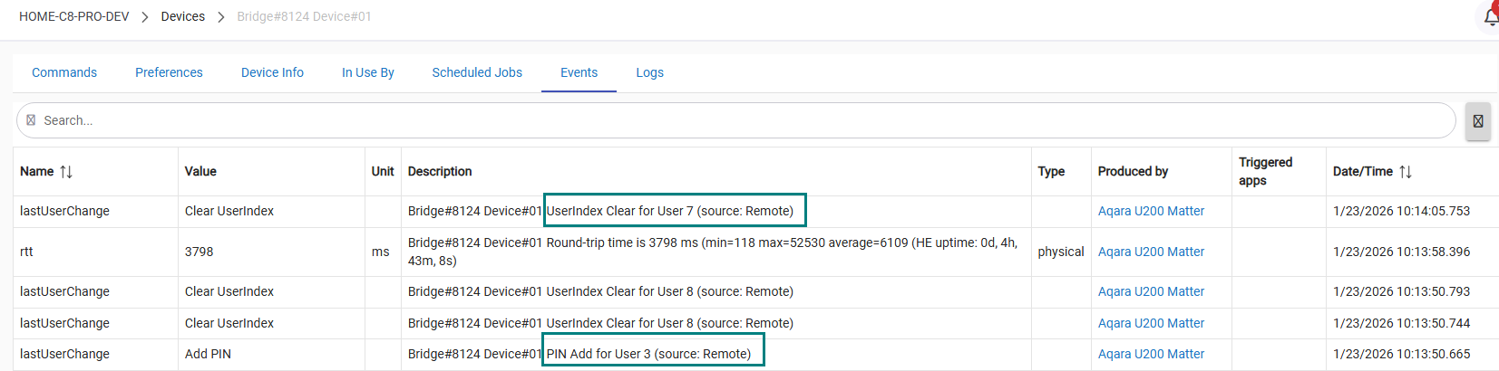This screenshot has height=371, width=1499.
Task: Switch to the Commands tab
Action: [64, 72]
